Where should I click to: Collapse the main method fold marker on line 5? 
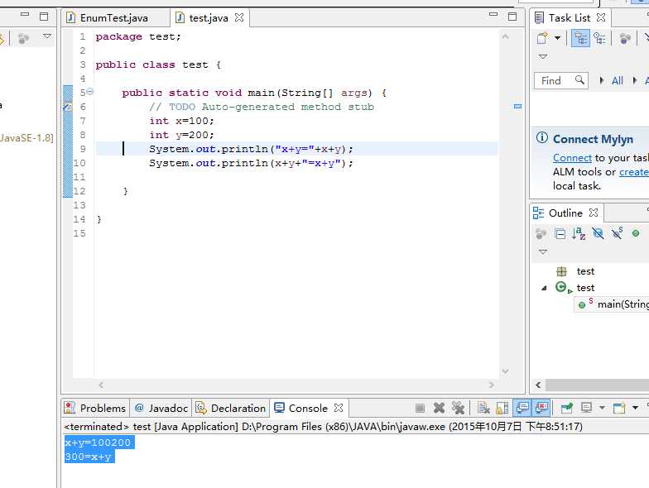[89, 91]
